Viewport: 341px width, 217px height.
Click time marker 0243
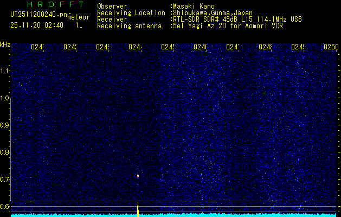(x=102, y=47)
